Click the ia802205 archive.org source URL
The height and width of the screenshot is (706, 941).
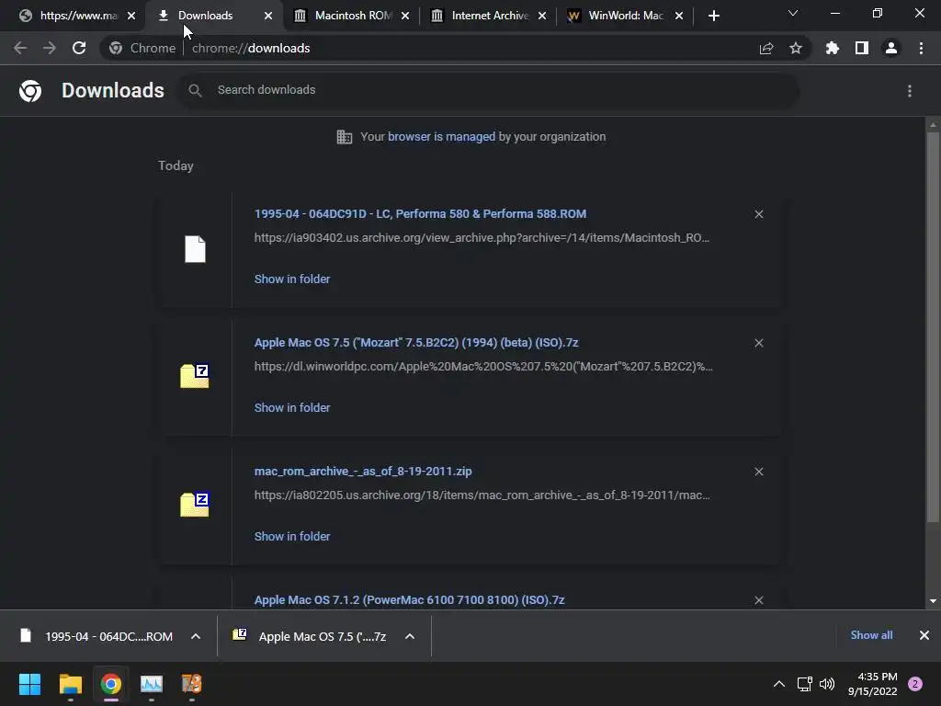pyautogui.click(x=482, y=495)
